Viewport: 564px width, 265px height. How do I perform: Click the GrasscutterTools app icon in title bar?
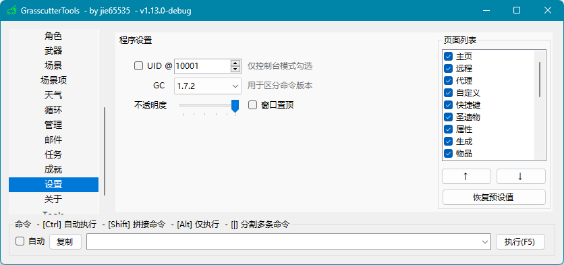click(11, 10)
